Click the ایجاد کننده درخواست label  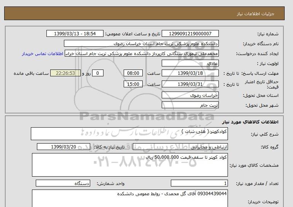point(257,54)
